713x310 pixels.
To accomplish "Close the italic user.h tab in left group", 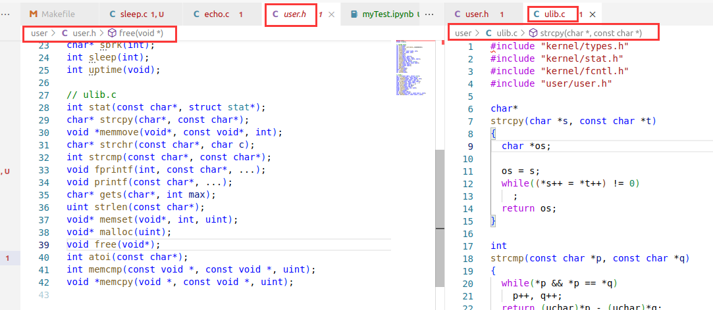I will (x=331, y=14).
